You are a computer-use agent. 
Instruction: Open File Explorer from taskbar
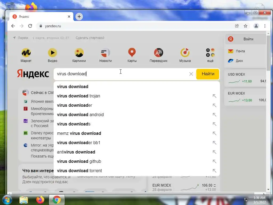click(24, 200)
